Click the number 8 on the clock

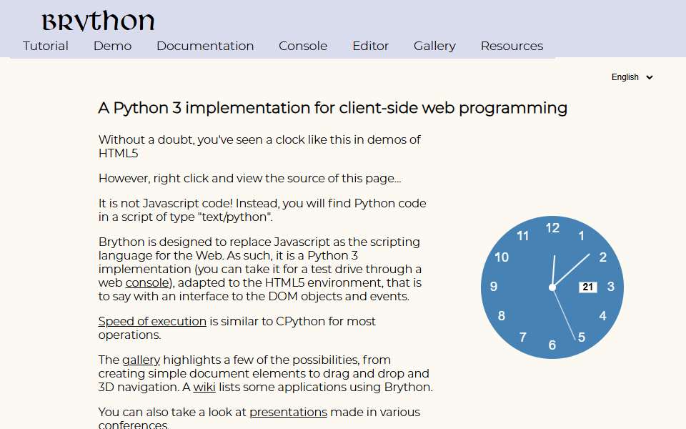pos(502,316)
